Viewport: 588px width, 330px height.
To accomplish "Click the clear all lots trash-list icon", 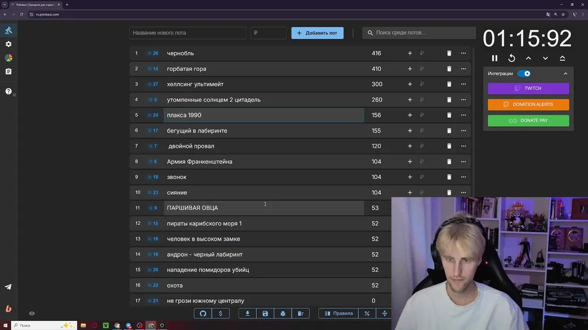I will [x=300, y=313].
